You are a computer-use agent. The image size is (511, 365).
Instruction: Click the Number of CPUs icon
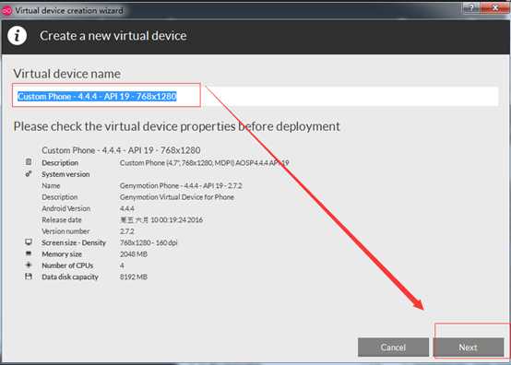pyautogui.click(x=29, y=265)
